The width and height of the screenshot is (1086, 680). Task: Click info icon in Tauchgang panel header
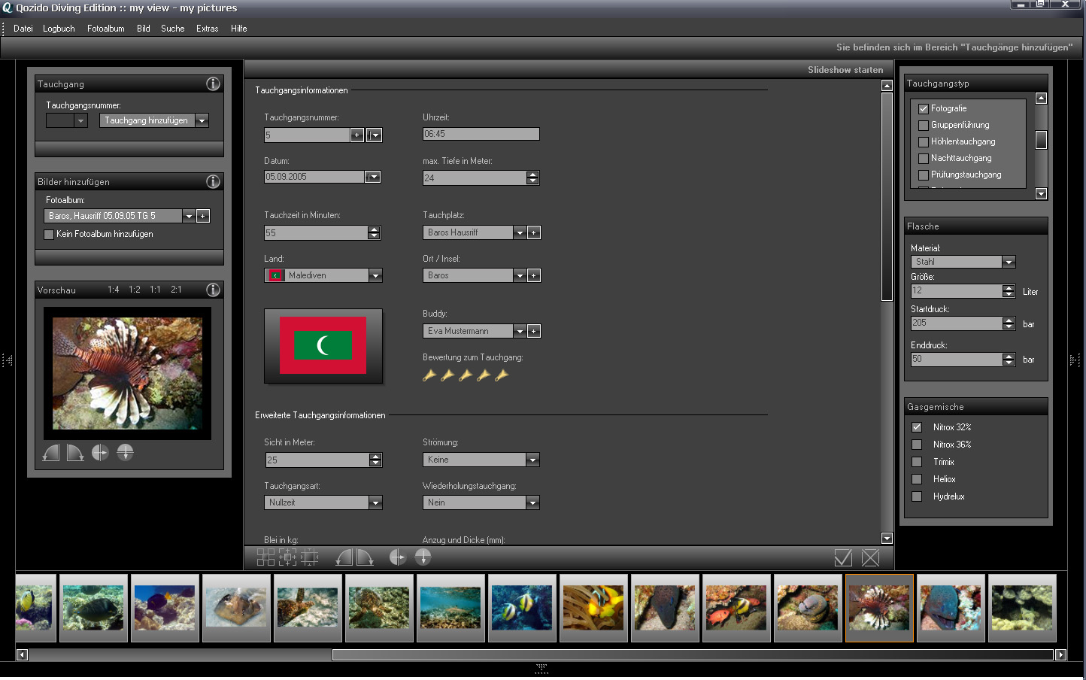213,83
